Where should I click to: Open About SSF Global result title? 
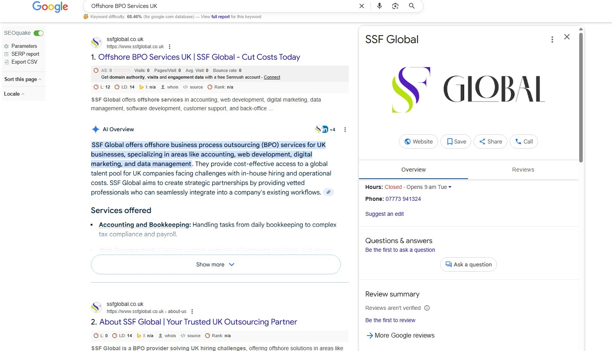(x=198, y=322)
